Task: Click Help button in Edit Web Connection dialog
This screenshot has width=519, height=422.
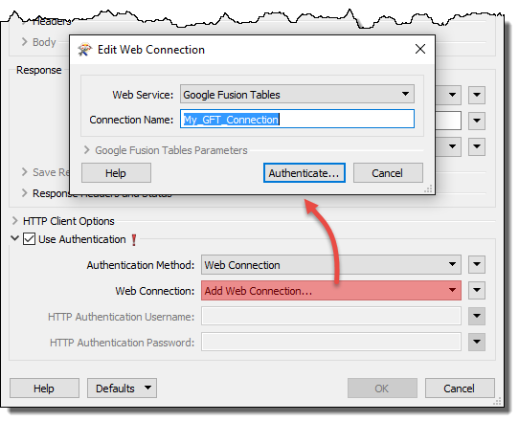Action: pos(116,173)
